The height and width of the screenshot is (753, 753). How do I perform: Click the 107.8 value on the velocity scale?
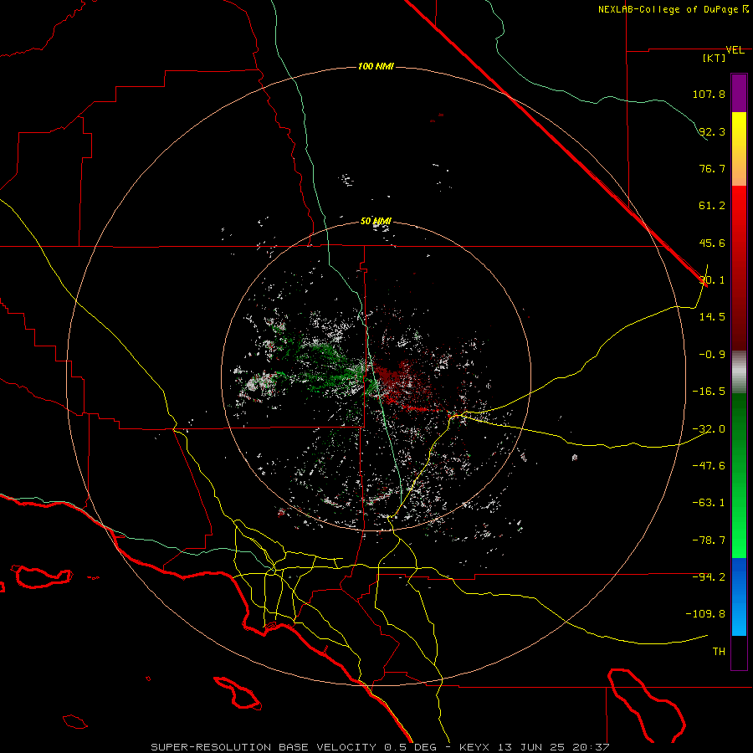click(x=709, y=94)
